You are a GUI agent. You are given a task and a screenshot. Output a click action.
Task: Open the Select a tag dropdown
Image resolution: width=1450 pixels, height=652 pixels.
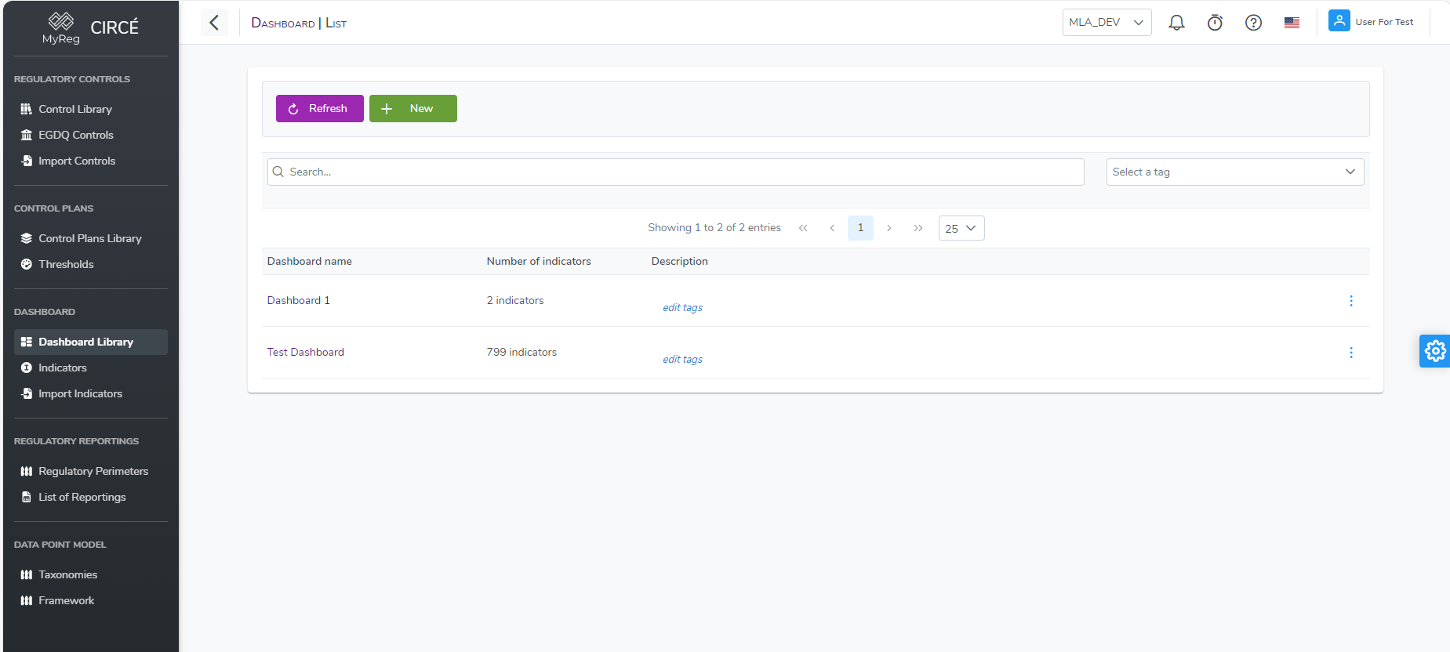[x=1234, y=172]
